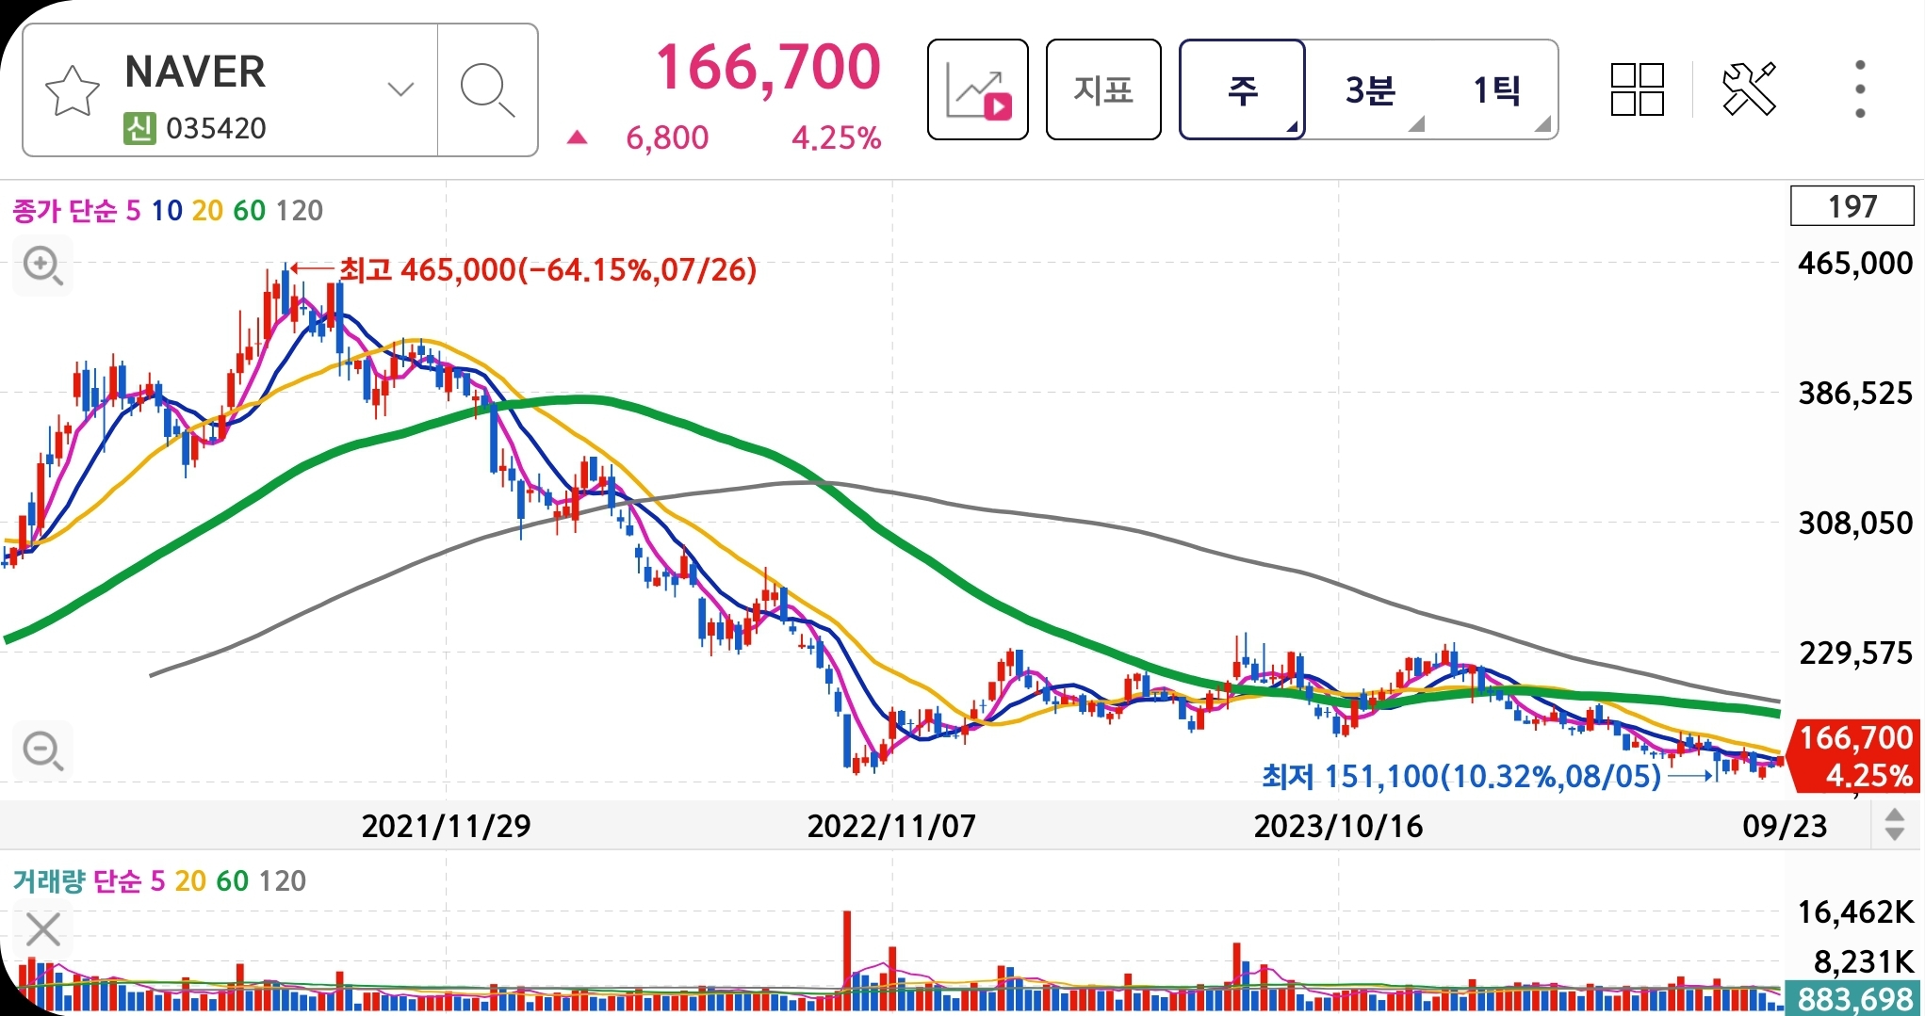
Task: Click the 8,231K volume axis label
Action: [1864, 961]
